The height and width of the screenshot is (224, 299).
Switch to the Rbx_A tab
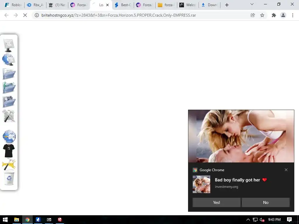pyautogui.click(x=35, y=5)
